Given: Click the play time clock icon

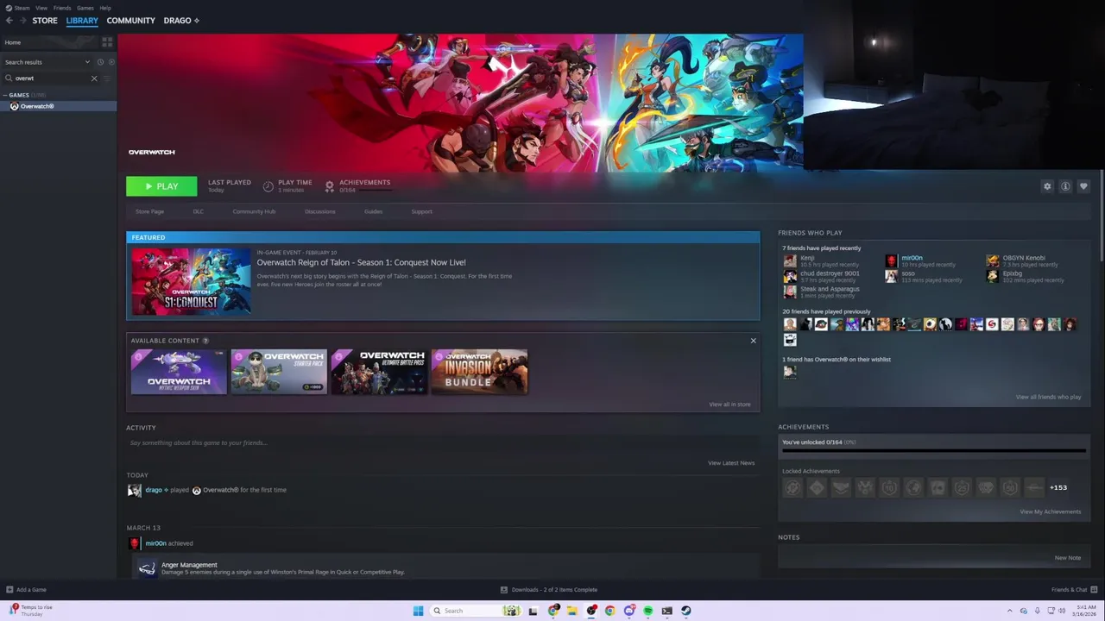Looking at the screenshot, I should tap(268, 186).
